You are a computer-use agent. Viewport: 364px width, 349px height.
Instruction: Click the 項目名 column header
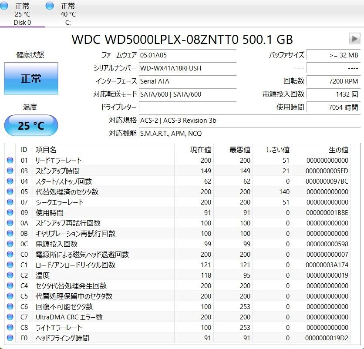click(x=46, y=150)
